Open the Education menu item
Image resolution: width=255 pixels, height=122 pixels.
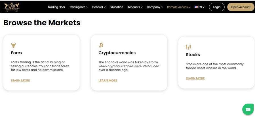point(116,7)
